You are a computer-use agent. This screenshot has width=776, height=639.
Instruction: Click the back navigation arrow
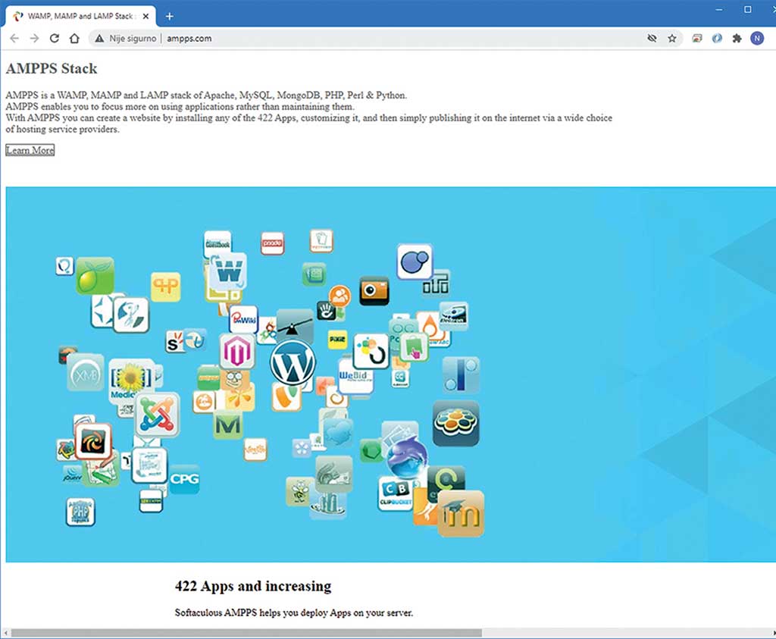tap(14, 38)
